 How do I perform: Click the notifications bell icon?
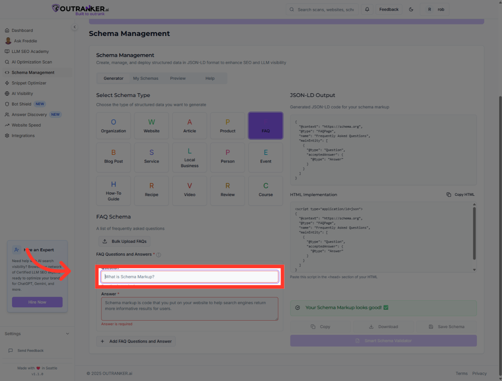tap(367, 10)
